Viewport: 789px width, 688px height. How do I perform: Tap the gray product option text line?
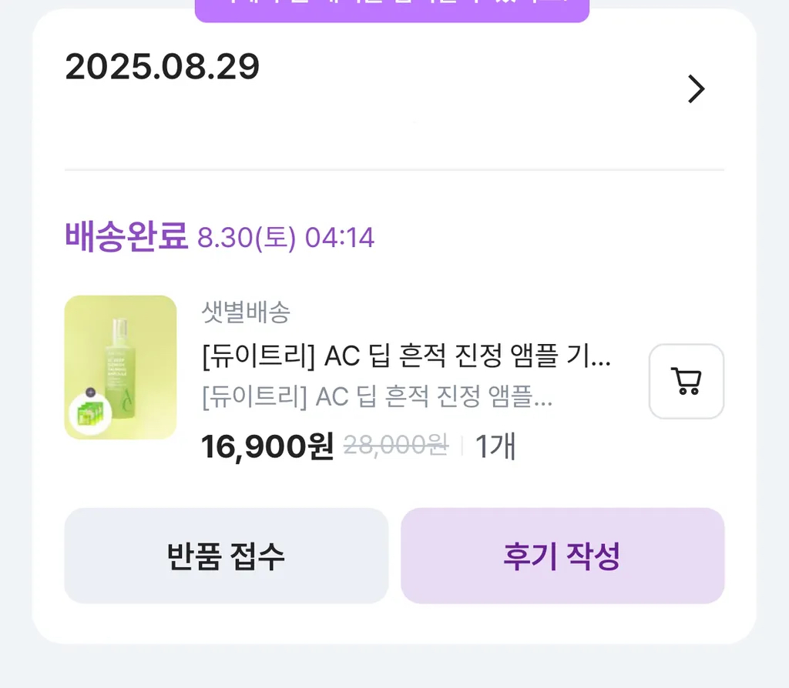coord(378,397)
